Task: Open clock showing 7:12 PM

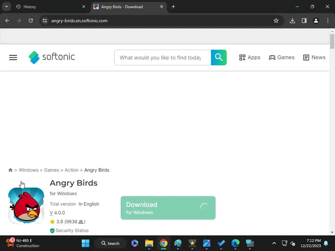Action: (311, 243)
